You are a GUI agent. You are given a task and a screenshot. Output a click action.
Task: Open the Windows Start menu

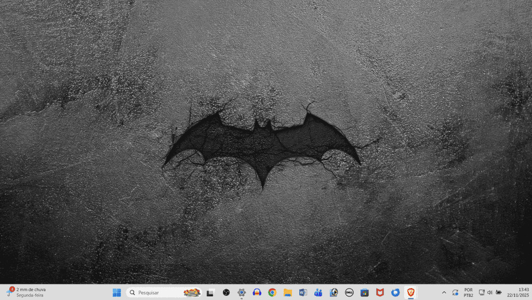click(117, 292)
